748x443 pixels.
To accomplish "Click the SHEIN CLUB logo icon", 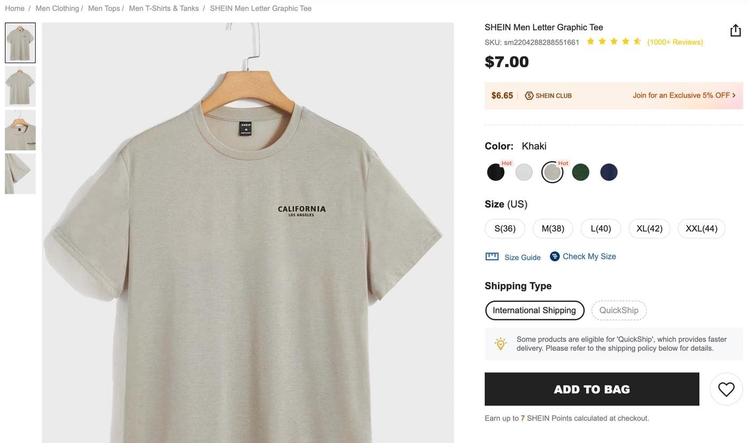I will (529, 95).
